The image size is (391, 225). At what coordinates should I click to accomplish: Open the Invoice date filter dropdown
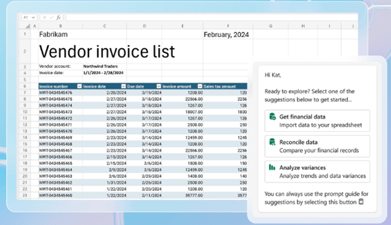click(123, 86)
